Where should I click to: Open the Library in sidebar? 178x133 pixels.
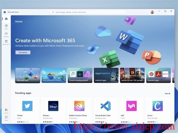[6, 111]
